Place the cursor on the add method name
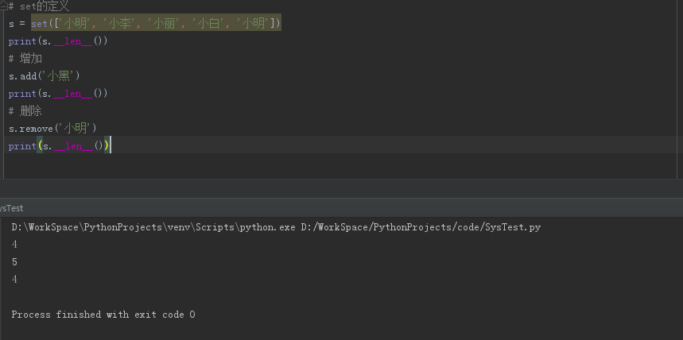683x340 pixels. pyautogui.click(x=29, y=76)
